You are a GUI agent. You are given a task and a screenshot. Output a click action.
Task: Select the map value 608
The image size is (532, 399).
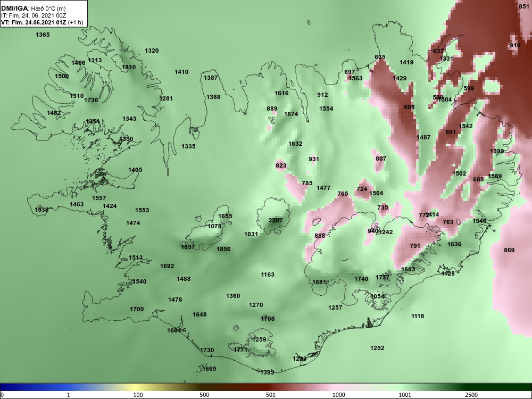point(409,107)
